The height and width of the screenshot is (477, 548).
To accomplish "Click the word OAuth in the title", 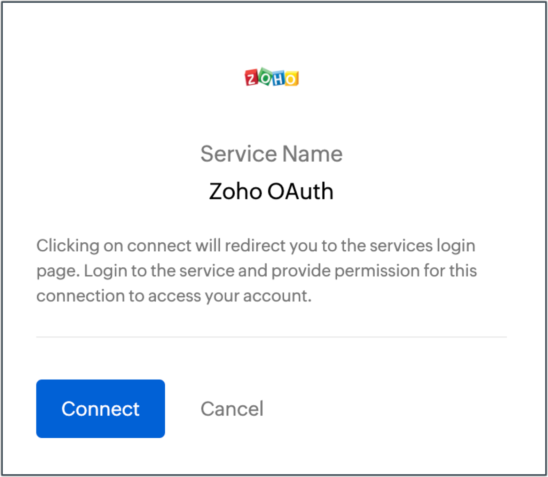I will pos(300,191).
